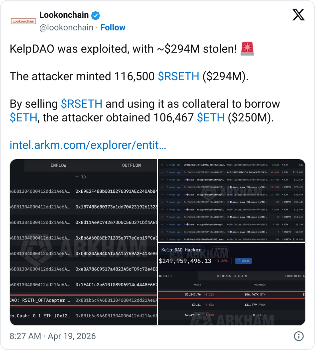
Task: Switch to the OUTFLOW tab
Action: pyautogui.click(x=131, y=166)
